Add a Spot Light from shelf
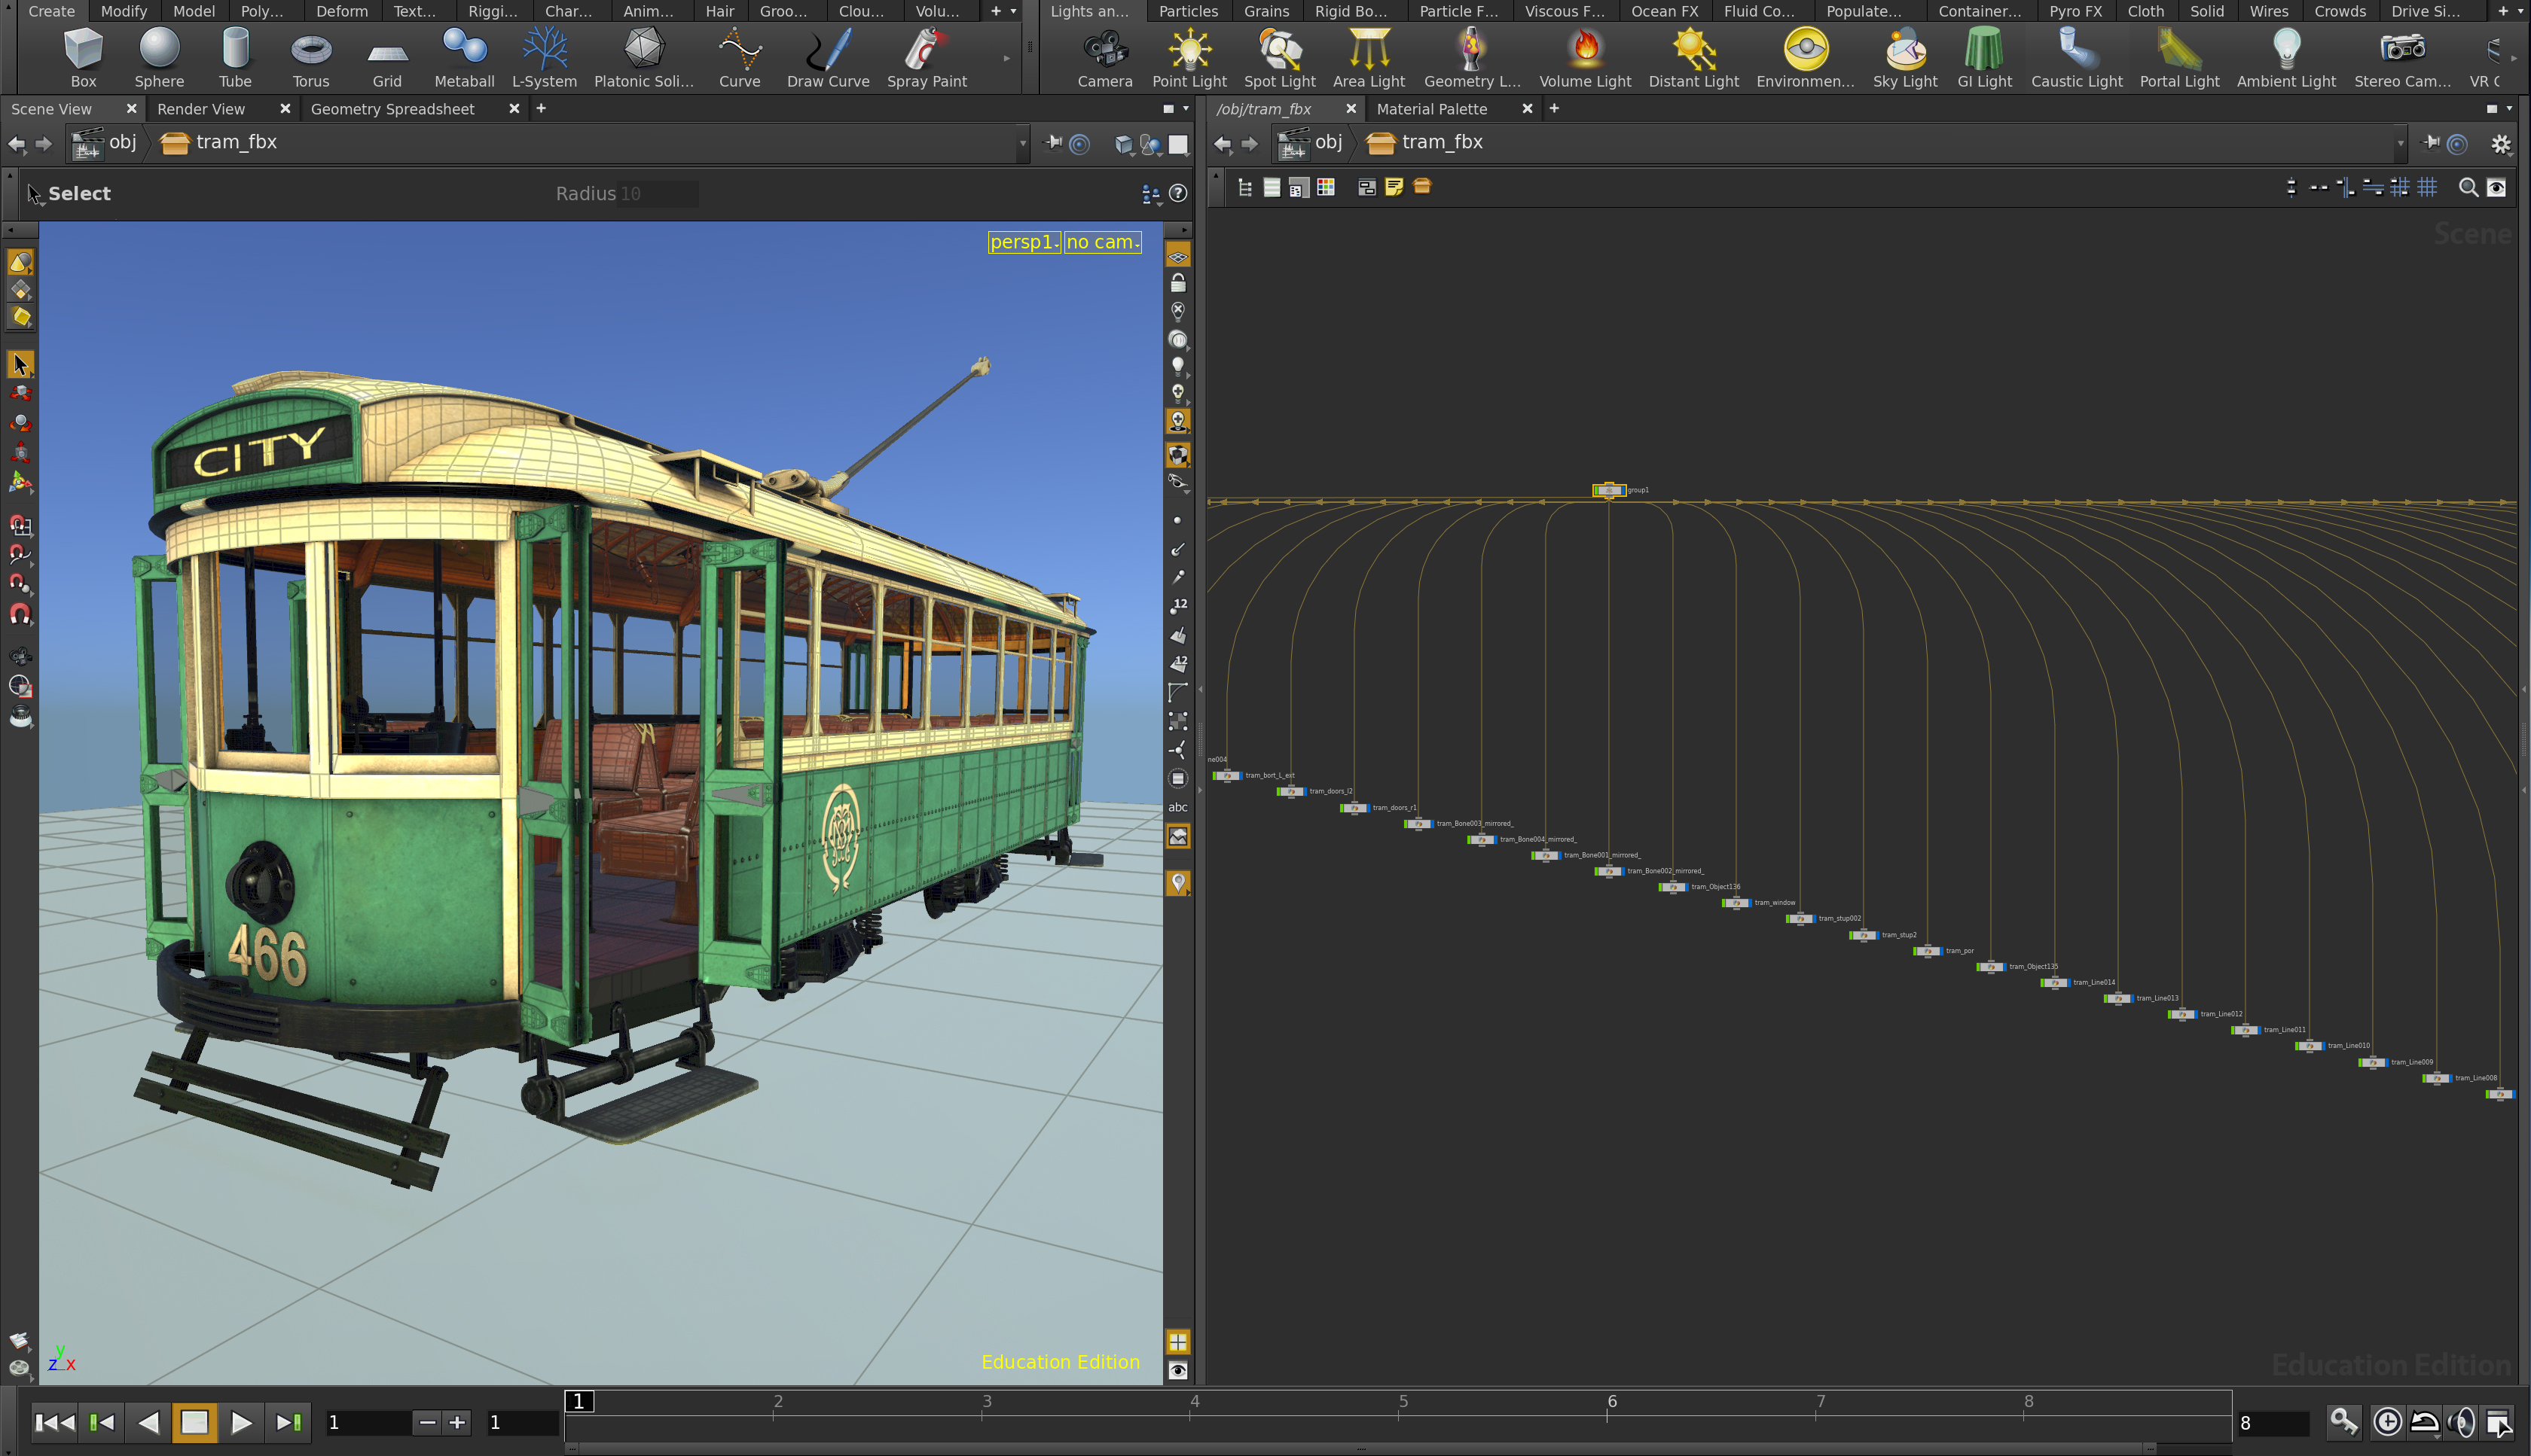 tap(1280, 58)
